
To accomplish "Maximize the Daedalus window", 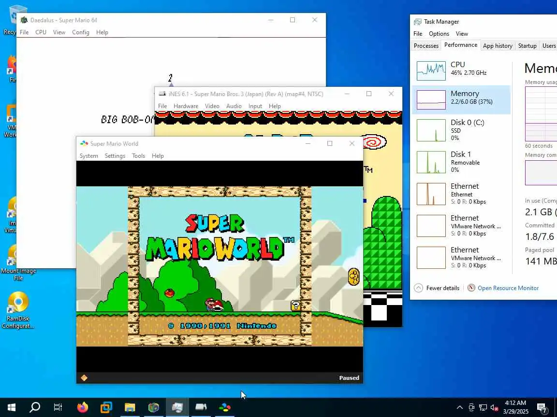I will pos(293,20).
